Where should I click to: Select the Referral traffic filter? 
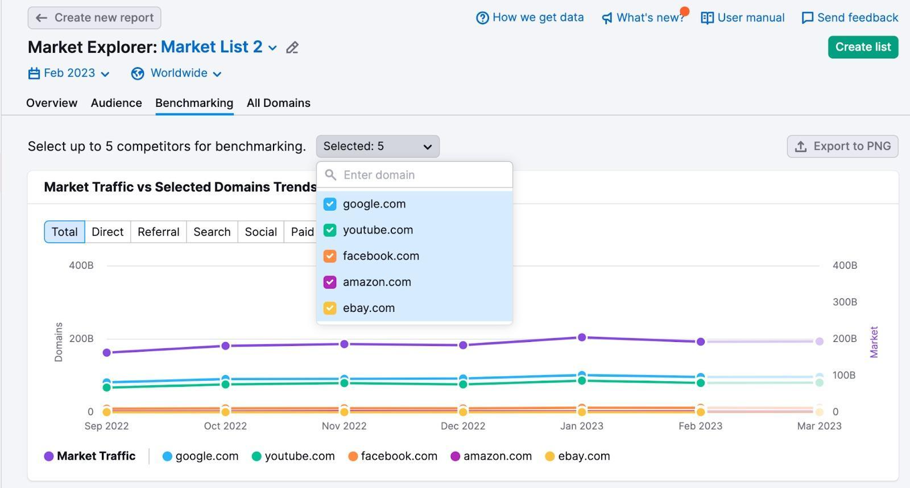(159, 232)
